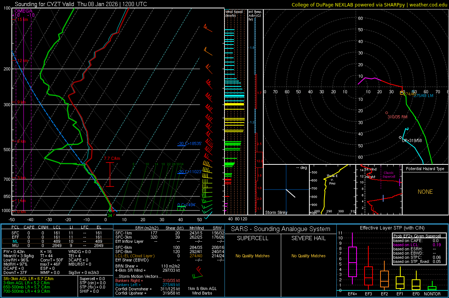Click the SFC-6km shear row

click(170, 247)
